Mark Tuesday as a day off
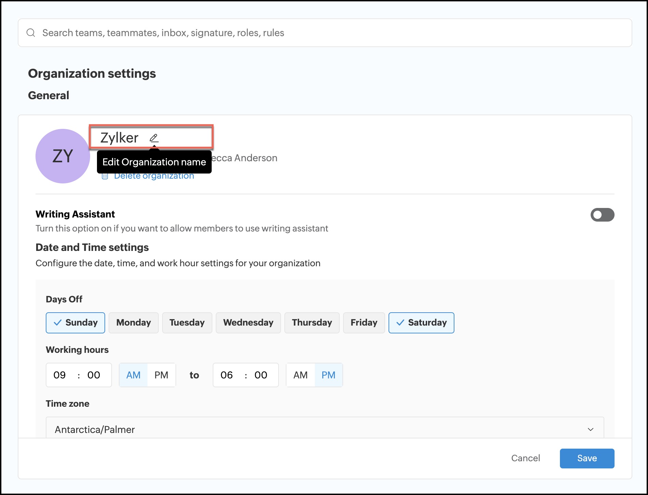Image resolution: width=648 pixels, height=495 pixels. [187, 323]
